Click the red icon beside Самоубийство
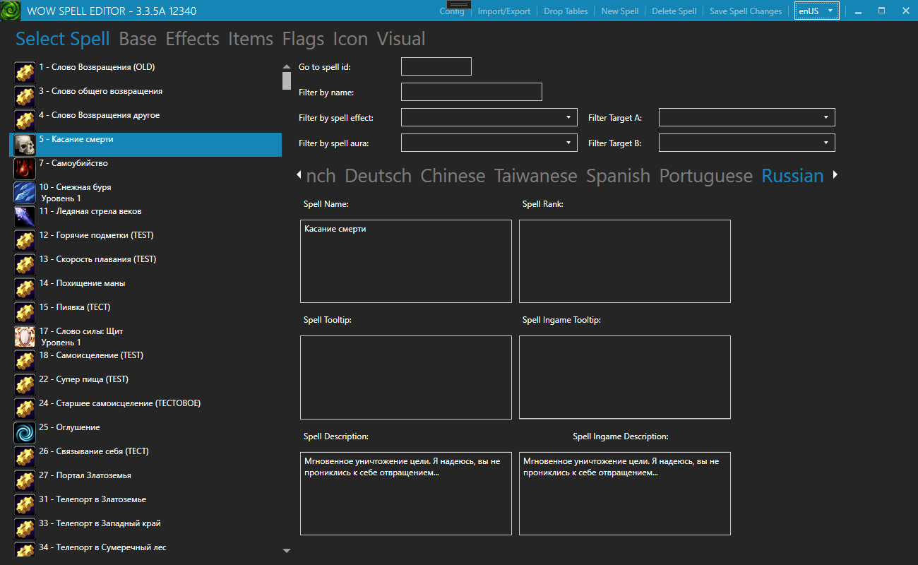 click(25, 169)
